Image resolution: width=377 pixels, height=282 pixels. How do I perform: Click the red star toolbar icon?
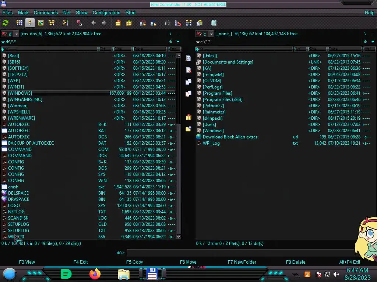coord(80,23)
